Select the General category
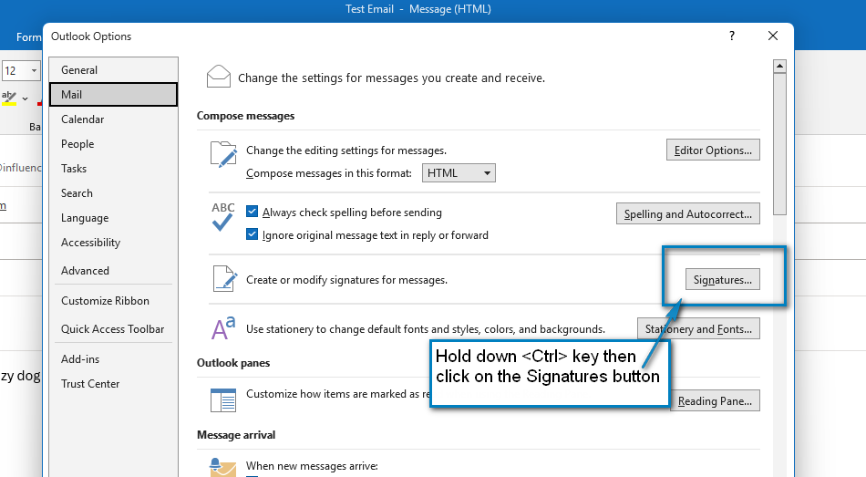The height and width of the screenshot is (477, 866). click(113, 69)
